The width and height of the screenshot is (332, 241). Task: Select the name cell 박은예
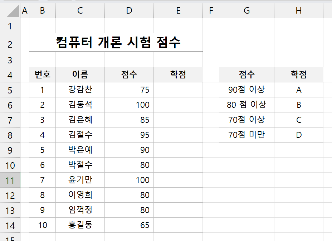pyautogui.click(x=80, y=150)
